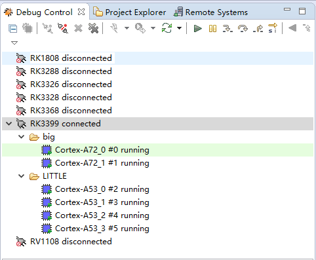The height and width of the screenshot is (260, 316).
Task: Collapse the LITTLE cluster folder chevron
Action: coord(21,176)
